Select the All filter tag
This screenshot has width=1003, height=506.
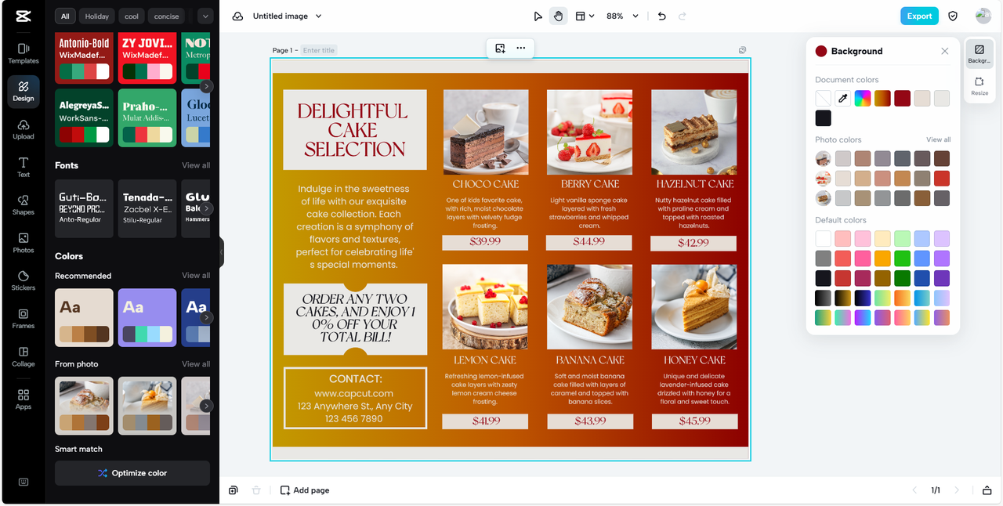(65, 16)
